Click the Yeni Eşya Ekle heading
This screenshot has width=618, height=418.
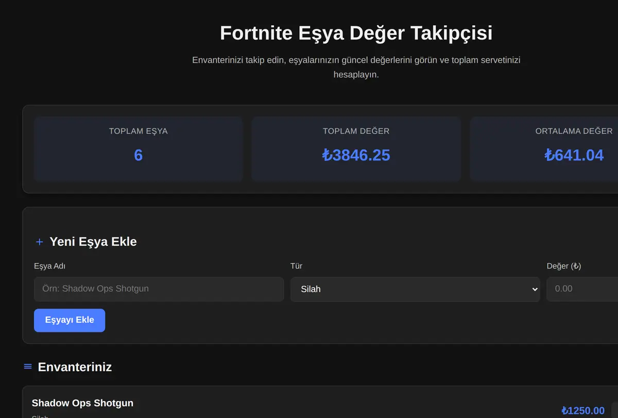[x=93, y=242]
